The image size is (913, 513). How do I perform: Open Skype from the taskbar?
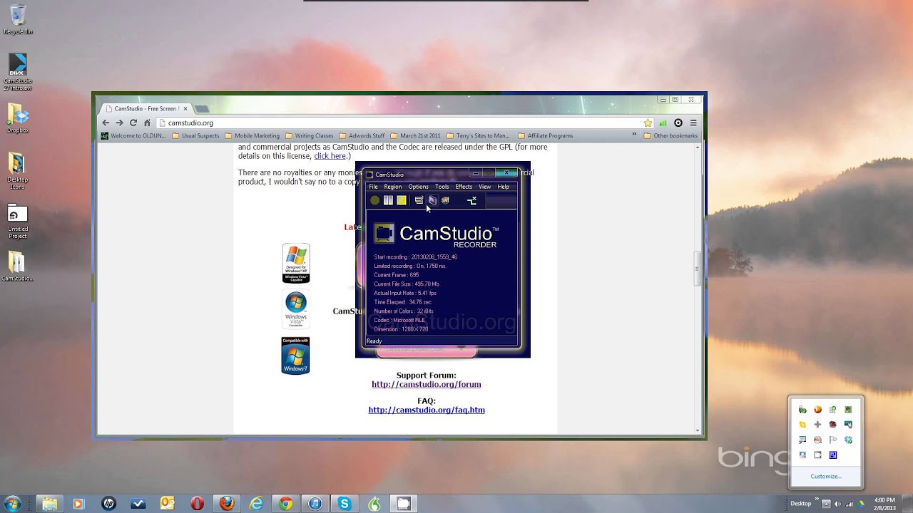[345, 504]
